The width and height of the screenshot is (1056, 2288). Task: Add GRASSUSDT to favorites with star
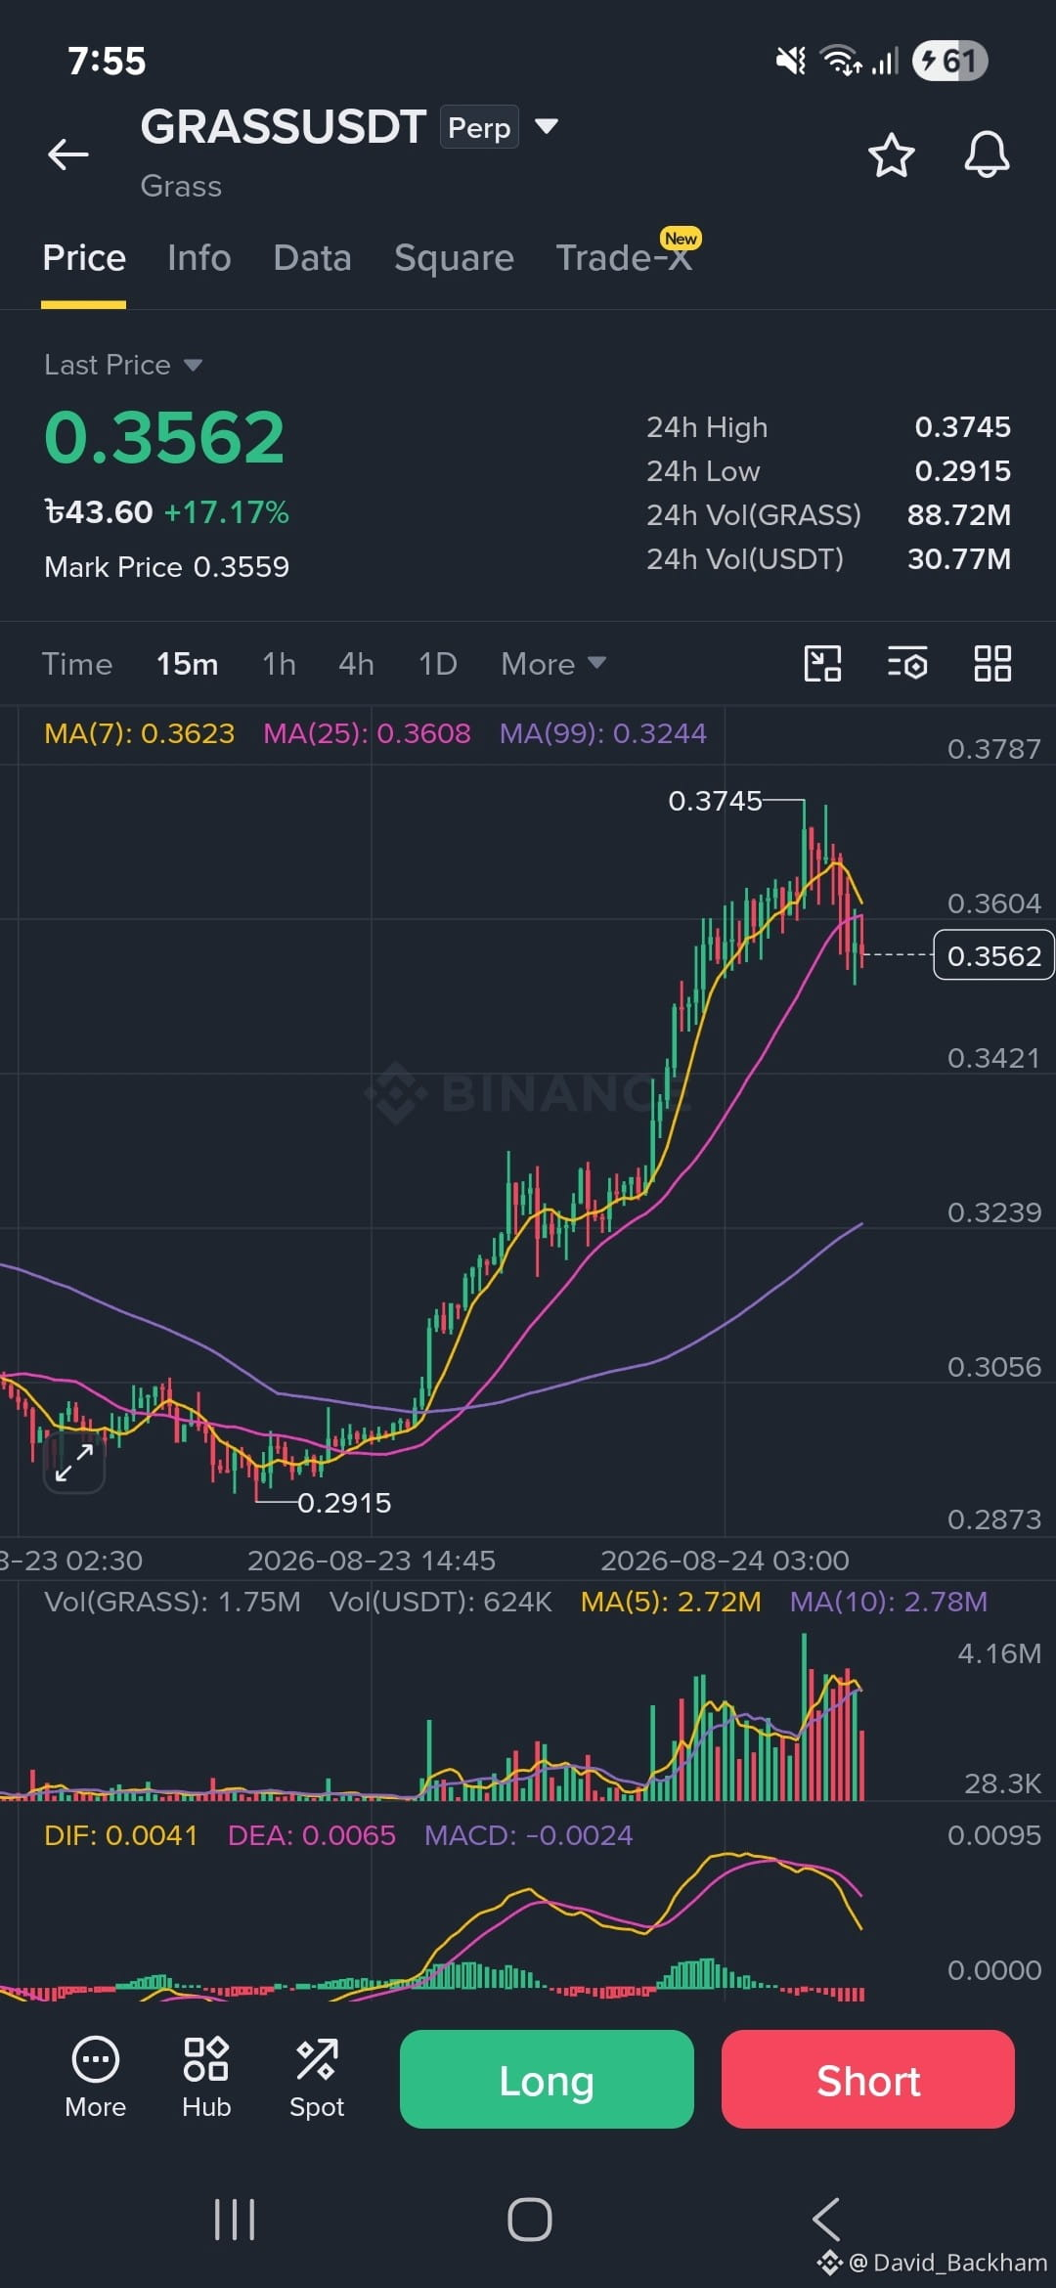click(x=891, y=155)
